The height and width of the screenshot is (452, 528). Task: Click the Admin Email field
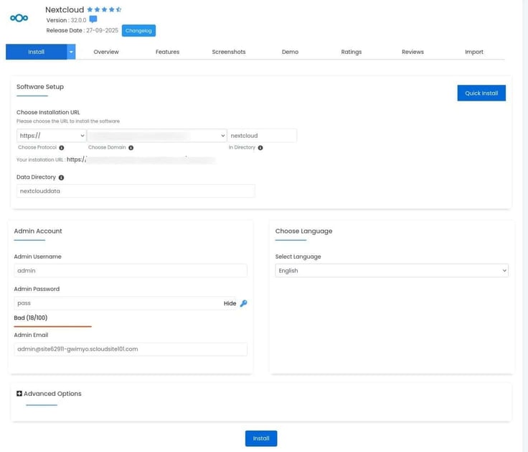coord(131,349)
